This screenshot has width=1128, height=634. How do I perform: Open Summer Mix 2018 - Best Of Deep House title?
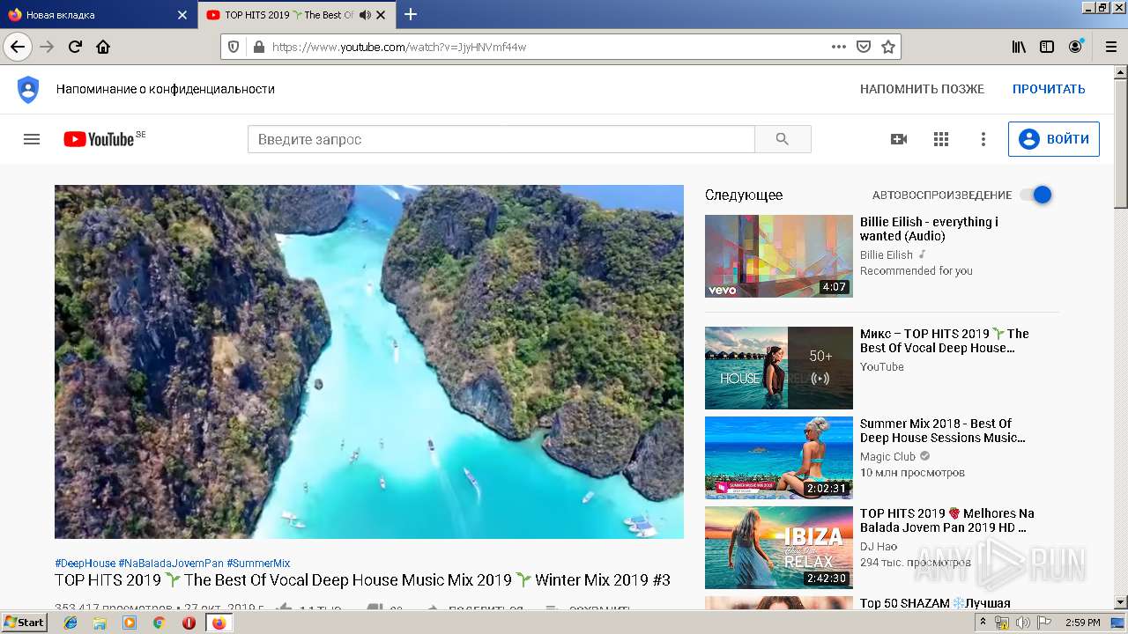(x=942, y=431)
